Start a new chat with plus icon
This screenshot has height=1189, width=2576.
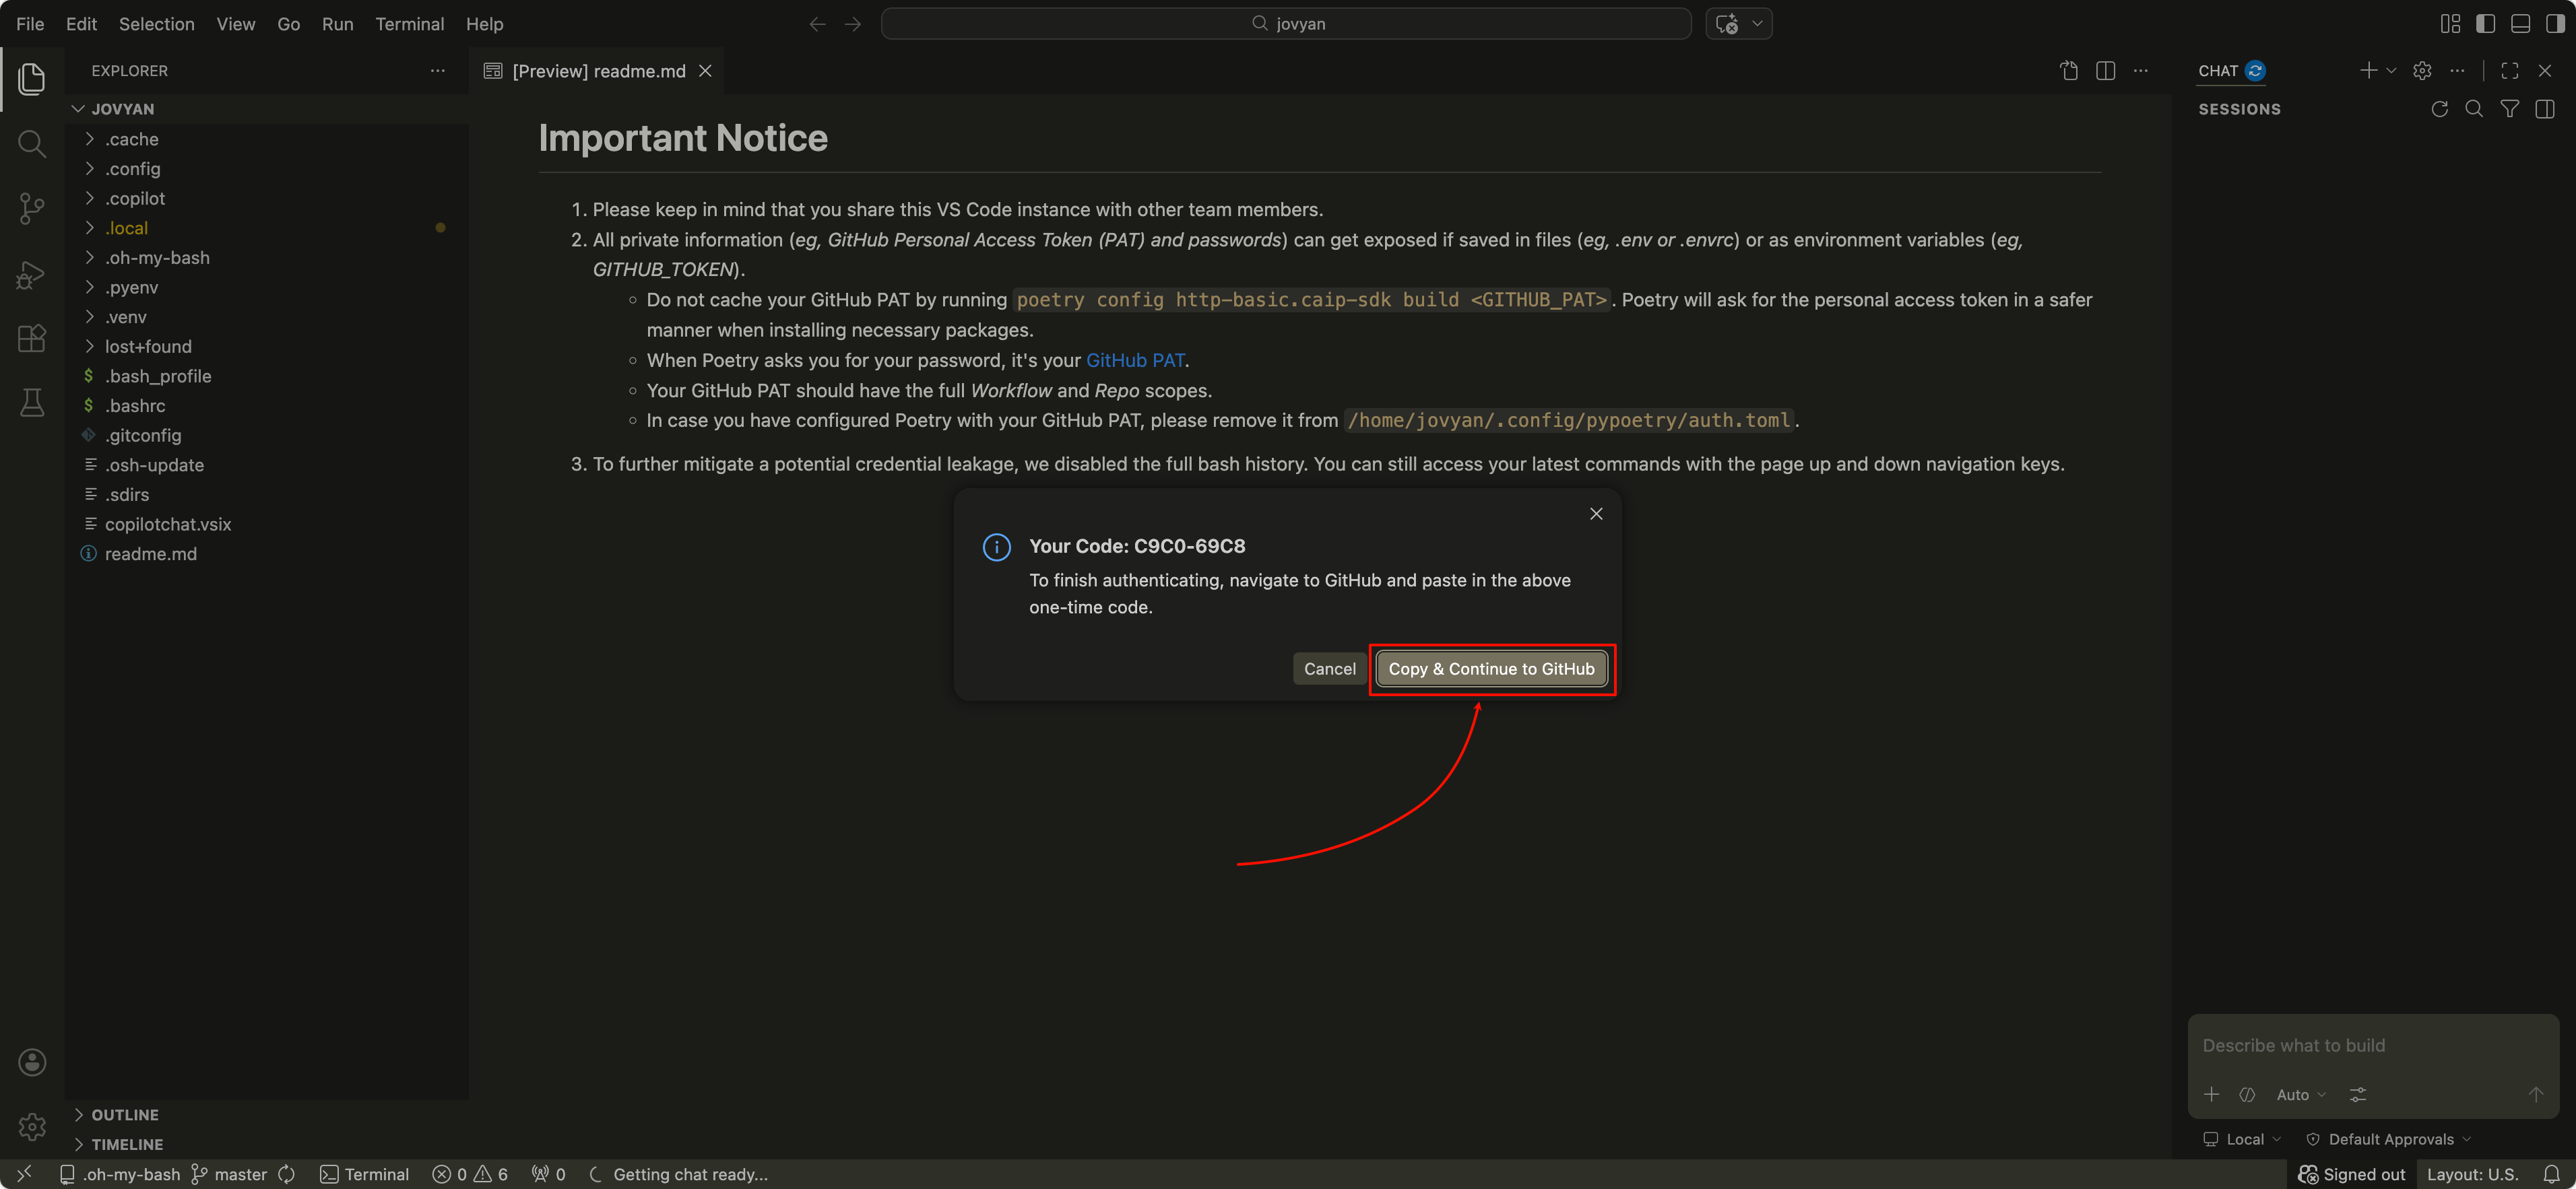2368,70
